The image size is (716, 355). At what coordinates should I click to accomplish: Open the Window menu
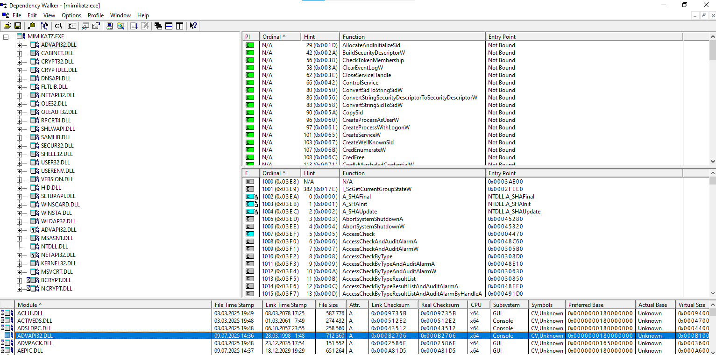click(121, 15)
